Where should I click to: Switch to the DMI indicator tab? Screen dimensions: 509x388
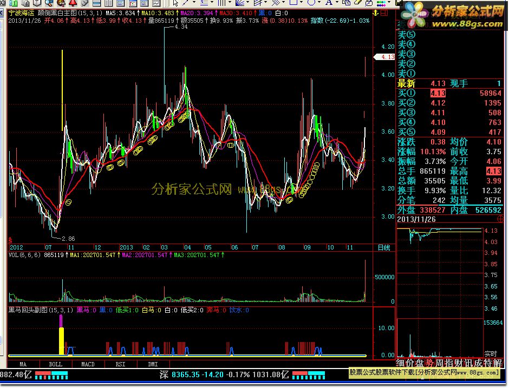(x=153, y=364)
